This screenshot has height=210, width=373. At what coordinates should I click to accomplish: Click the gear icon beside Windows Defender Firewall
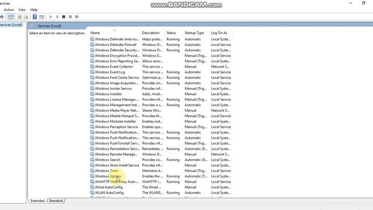click(x=92, y=44)
